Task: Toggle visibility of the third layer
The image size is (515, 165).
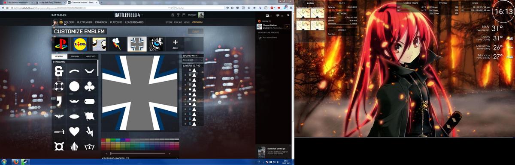Action: [x=185, y=80]
